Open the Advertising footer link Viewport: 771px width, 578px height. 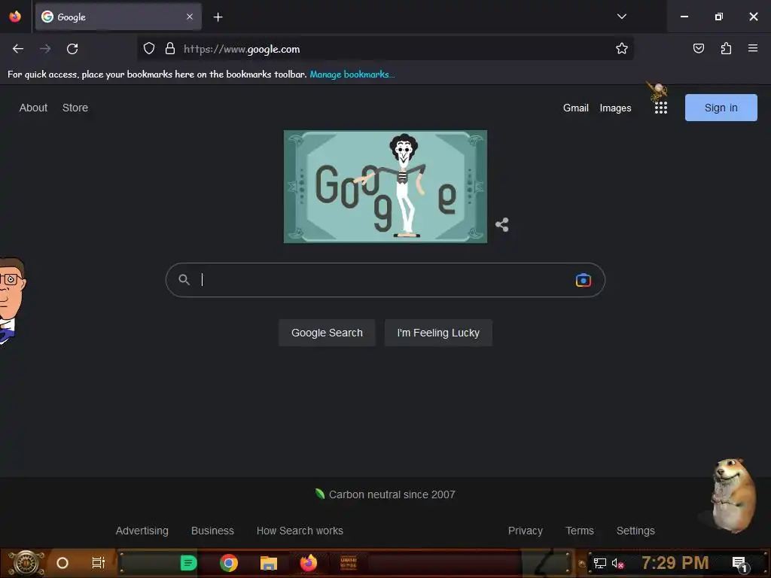(x=142, y=531)
